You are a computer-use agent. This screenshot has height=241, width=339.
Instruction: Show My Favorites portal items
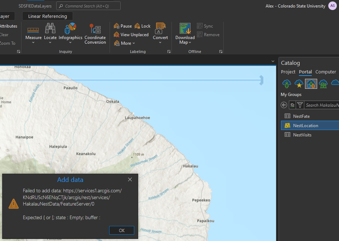point(299,84)
